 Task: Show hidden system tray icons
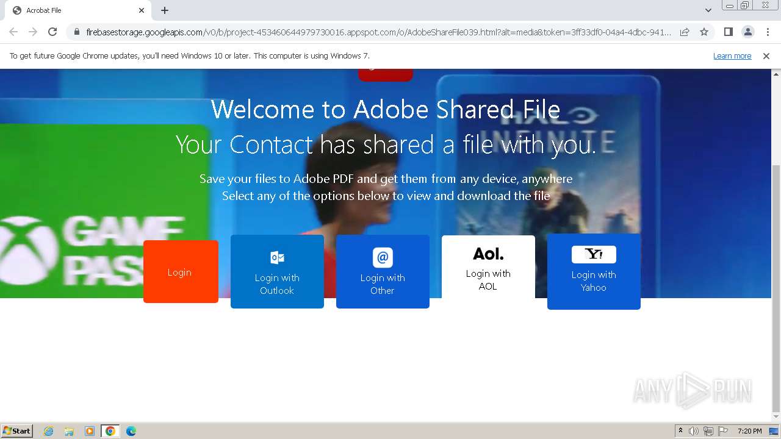(x=680, y=431)
